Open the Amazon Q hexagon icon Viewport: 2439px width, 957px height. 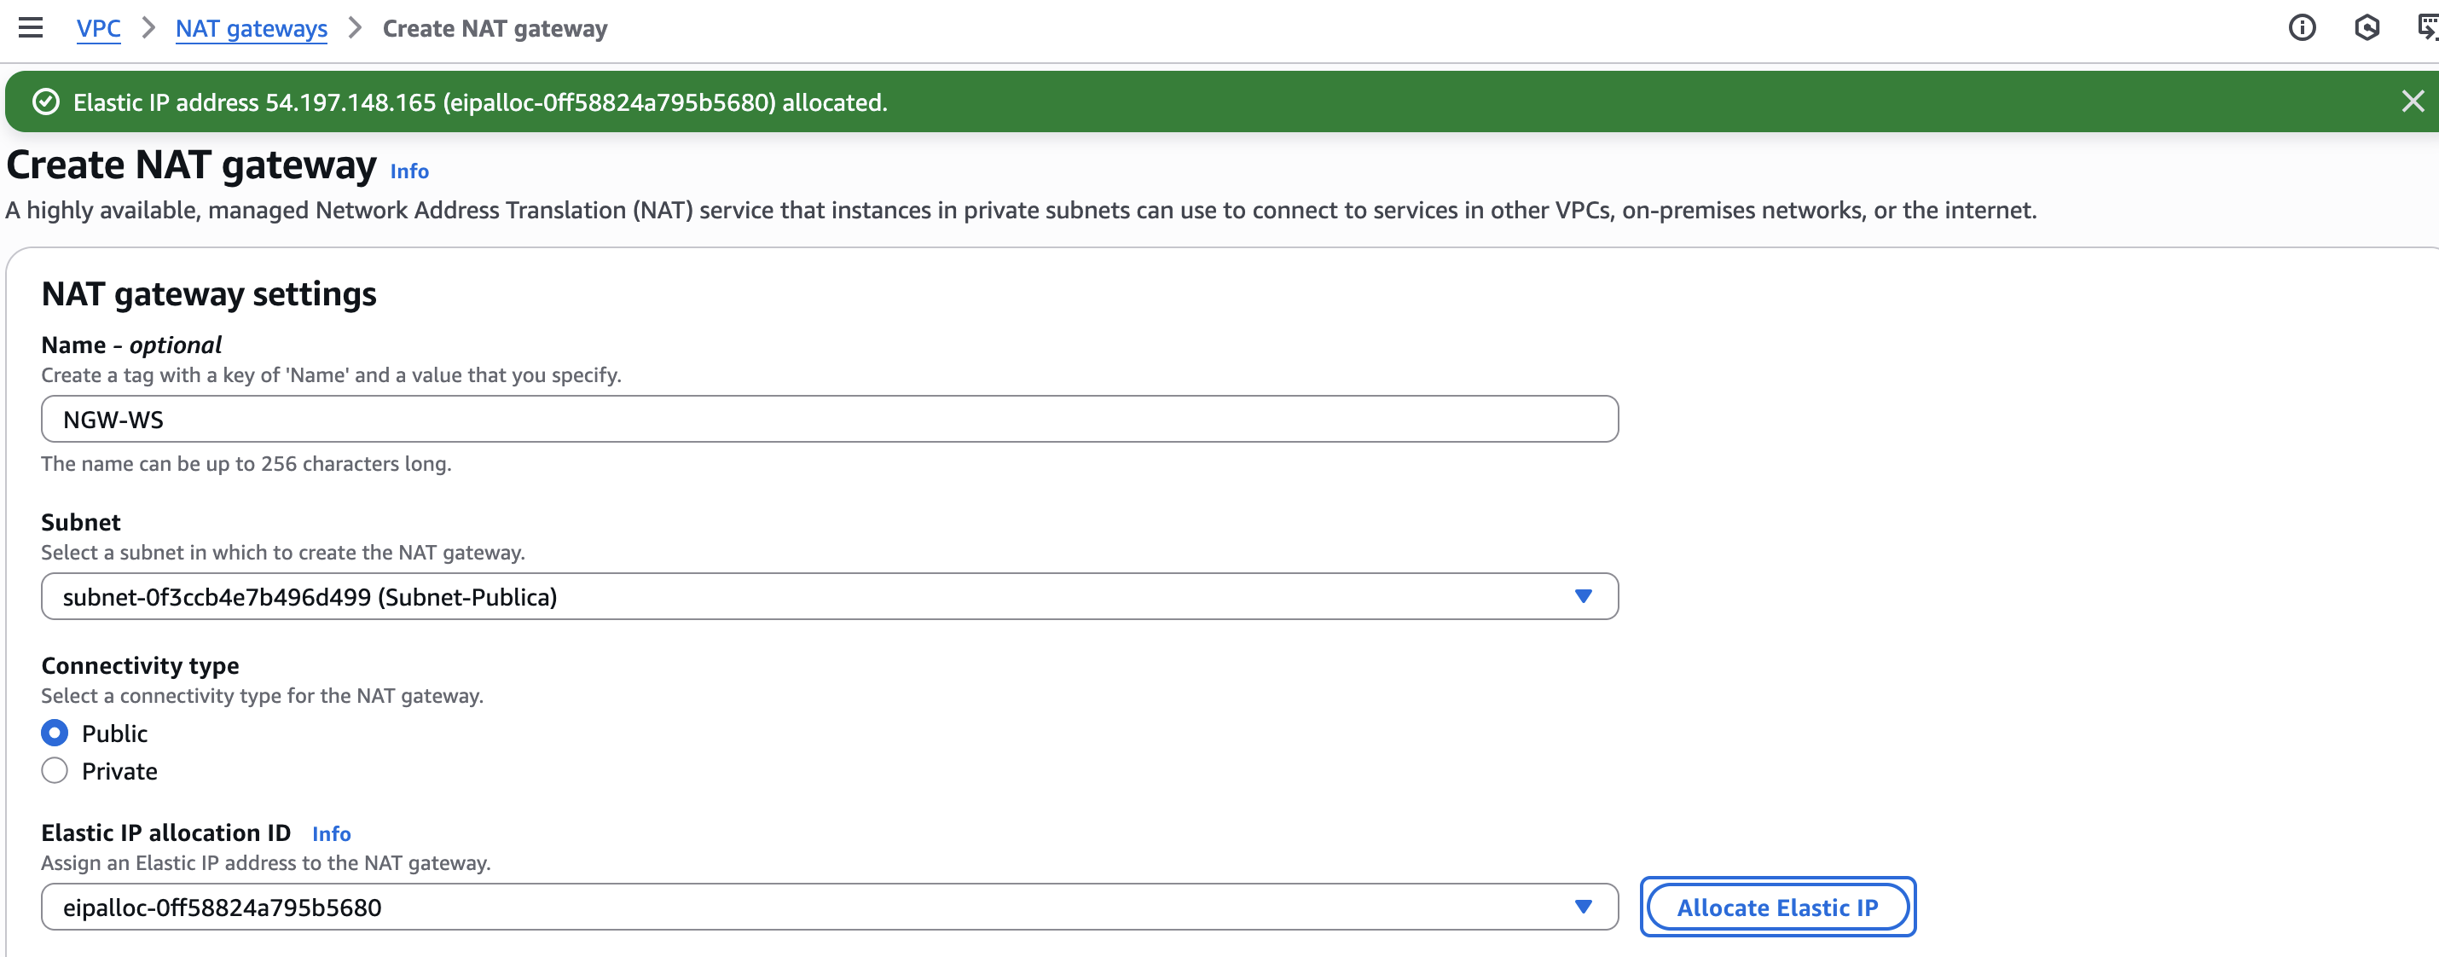(2367, 28)
